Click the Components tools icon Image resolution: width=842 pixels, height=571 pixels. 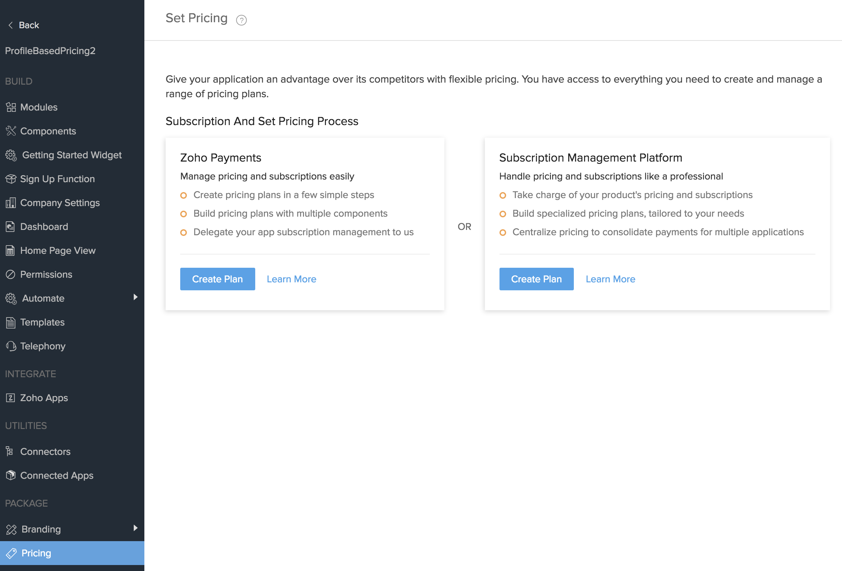tap(11, 131)
